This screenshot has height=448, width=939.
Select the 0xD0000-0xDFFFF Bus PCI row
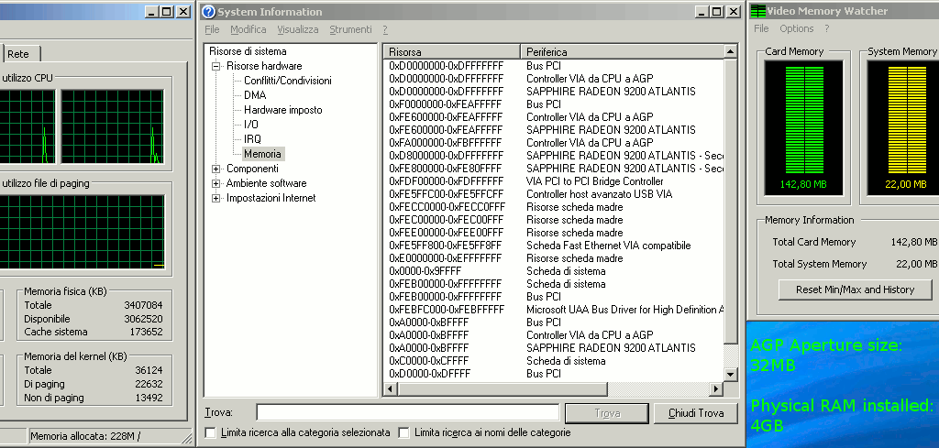coord(553,374)
